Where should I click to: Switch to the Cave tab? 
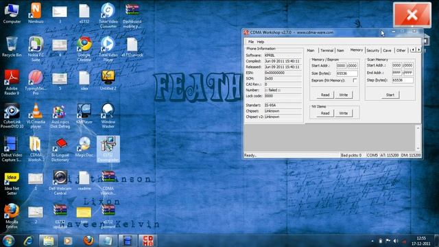click(x=387, y=50)
